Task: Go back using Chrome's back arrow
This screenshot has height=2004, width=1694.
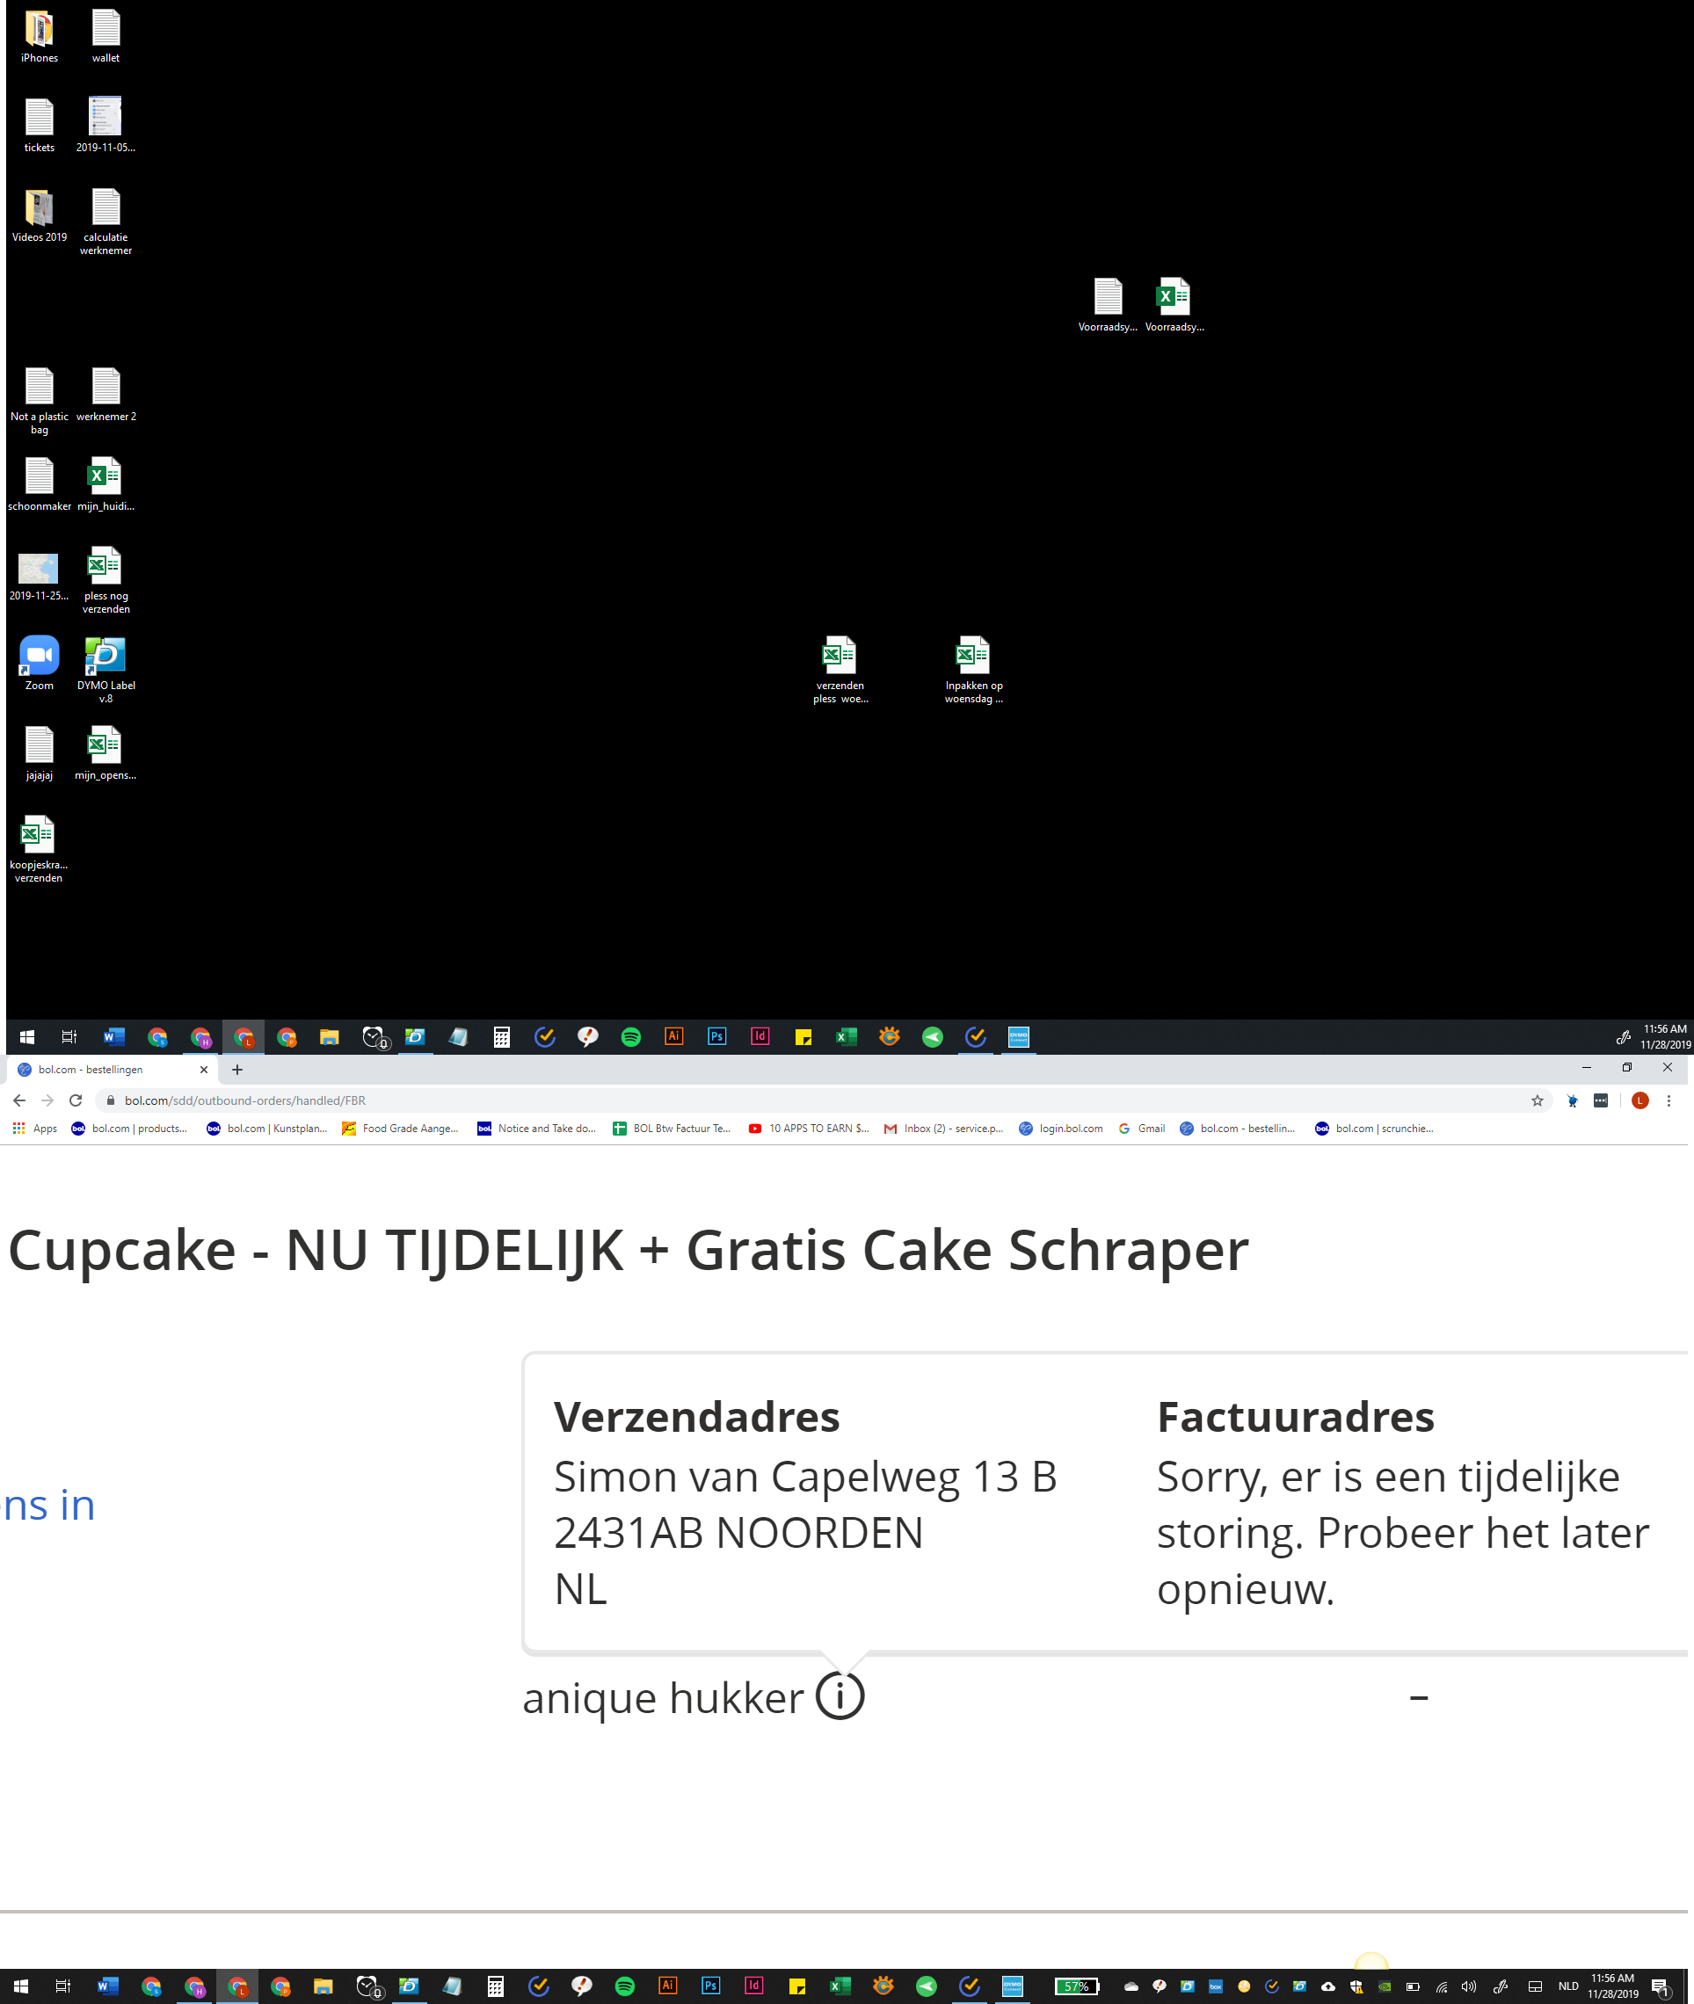Action: click(19, 1100)
